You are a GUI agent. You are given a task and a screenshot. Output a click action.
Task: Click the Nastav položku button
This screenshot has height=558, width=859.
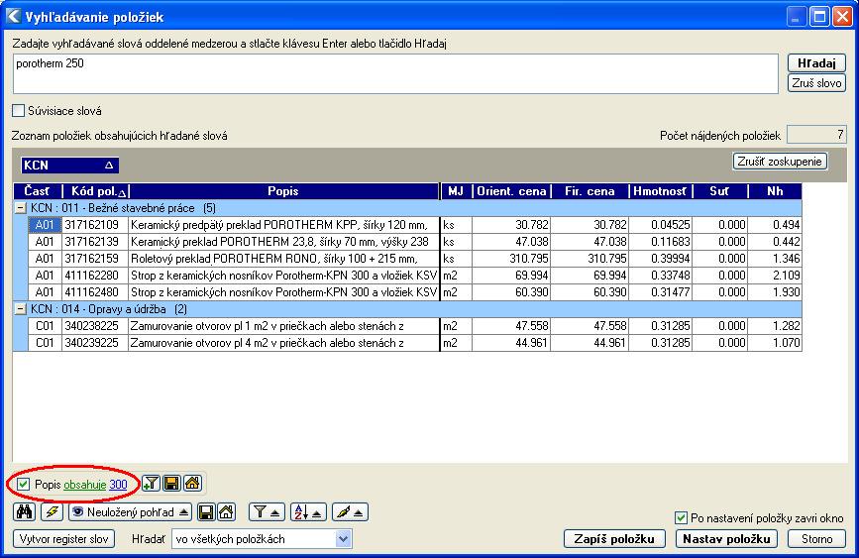(726, 539)
